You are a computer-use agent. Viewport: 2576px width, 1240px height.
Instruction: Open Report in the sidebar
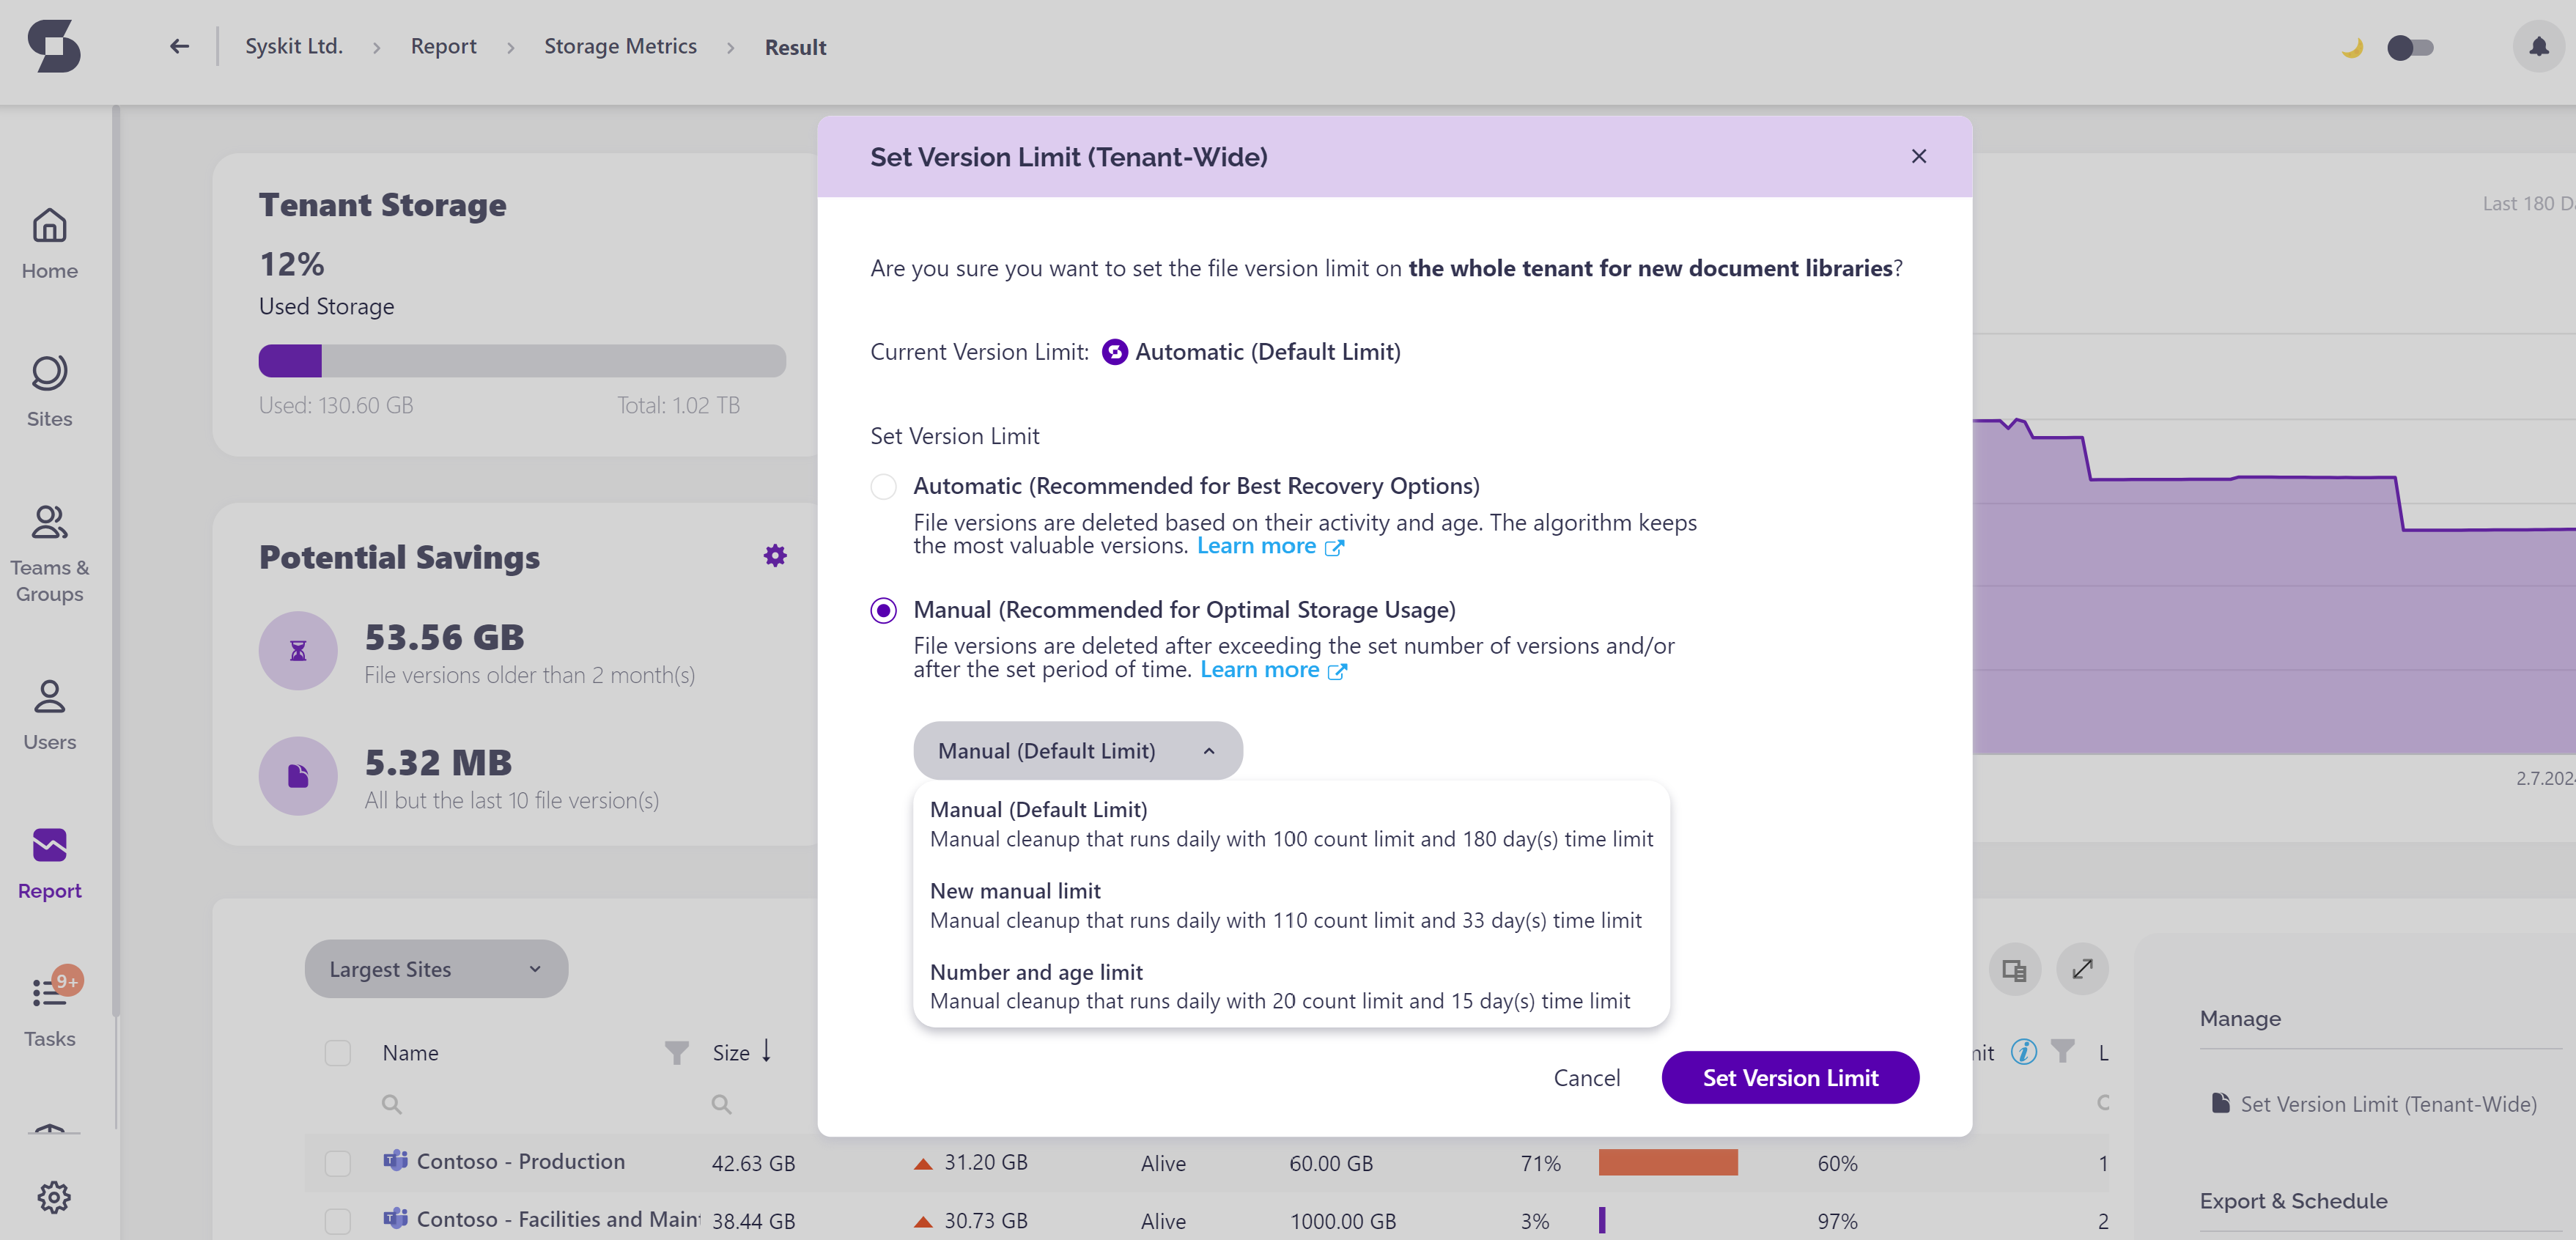point(49,863)
